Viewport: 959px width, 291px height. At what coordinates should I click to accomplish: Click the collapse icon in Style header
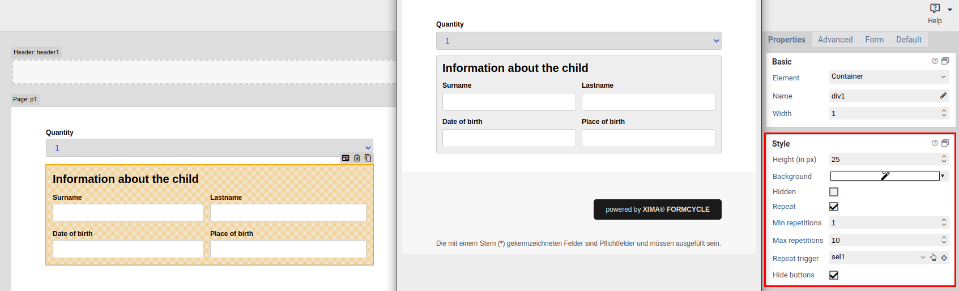coord(945,143)
